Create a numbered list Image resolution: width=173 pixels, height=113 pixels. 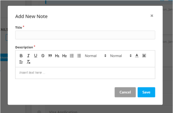[72, 56]
